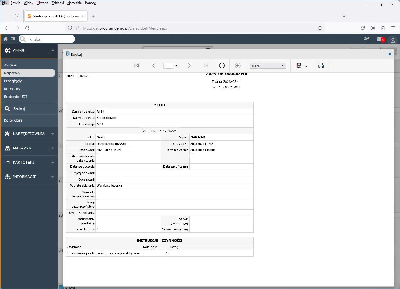The height and width of the screenshot is (289, 400).
Task: Print the repair order report
Action: 321,66
